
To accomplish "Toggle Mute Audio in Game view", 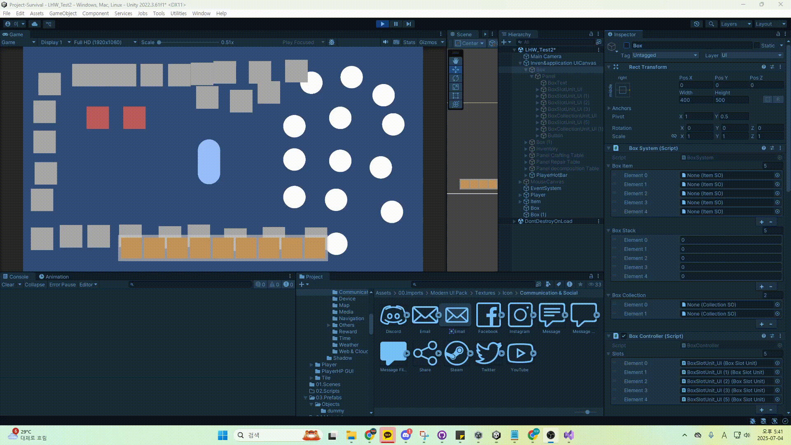I will click(385, 42).
